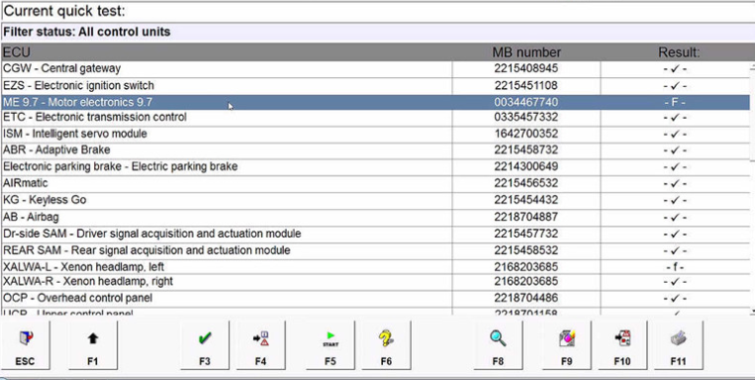Screen dimensions: 755x380
Task: Click the F10 icon button
Action: [622, 345]
